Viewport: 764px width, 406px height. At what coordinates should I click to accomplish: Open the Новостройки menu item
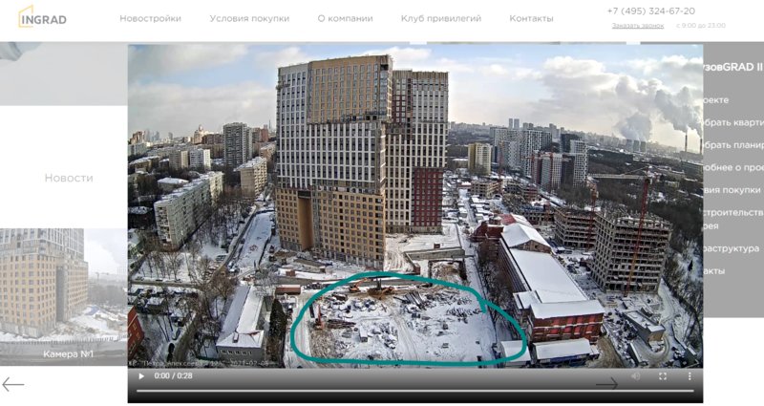click(x=150, y=18)
